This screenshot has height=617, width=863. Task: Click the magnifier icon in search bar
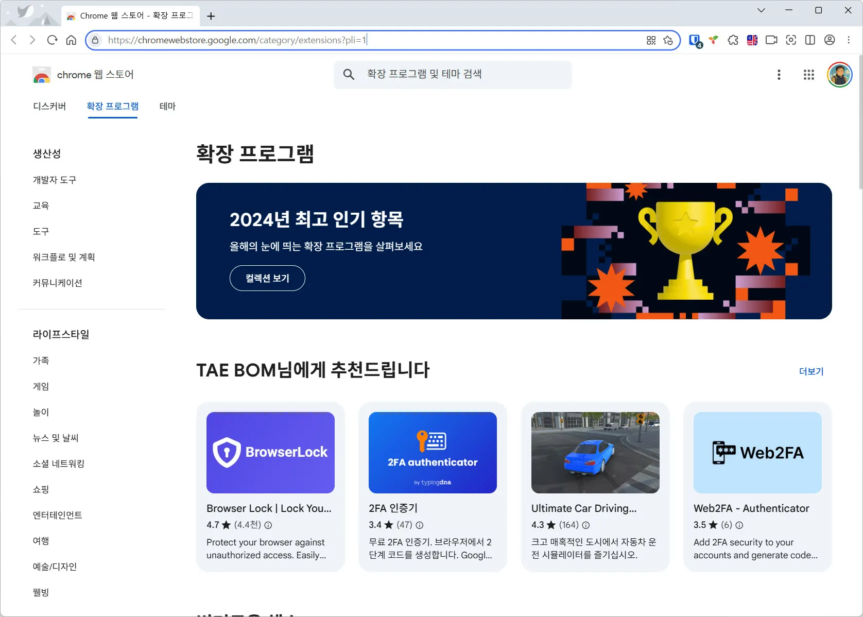(x=349, y=74)
